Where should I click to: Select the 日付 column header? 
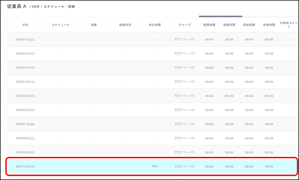25,25
